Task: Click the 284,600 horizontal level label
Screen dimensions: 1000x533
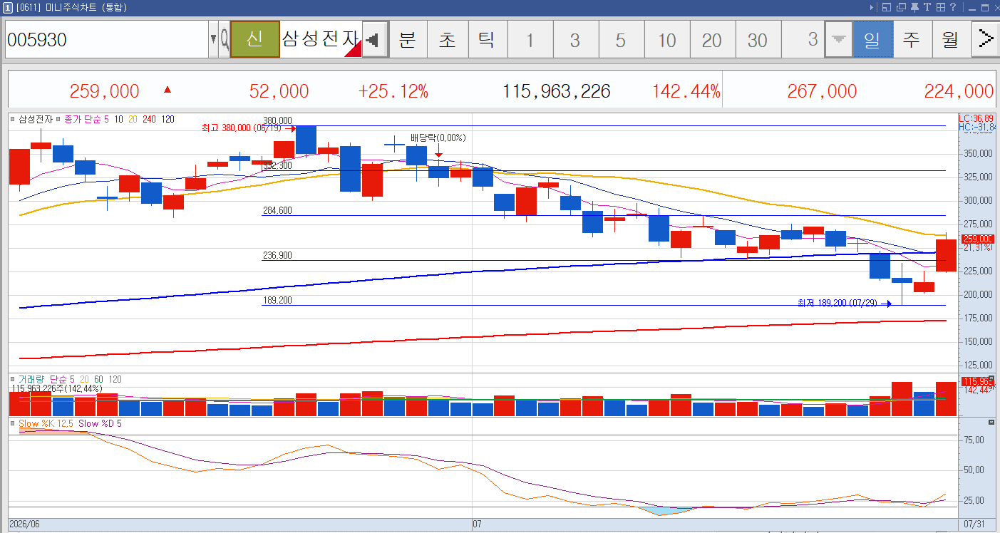Action: 277,211
